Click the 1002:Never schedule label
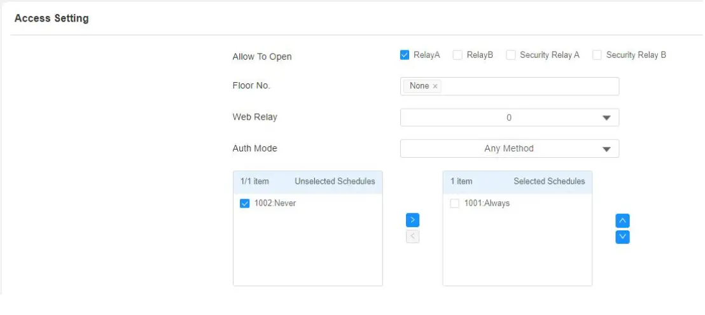This screenshot has height=315, width=705. click(275, 204)
